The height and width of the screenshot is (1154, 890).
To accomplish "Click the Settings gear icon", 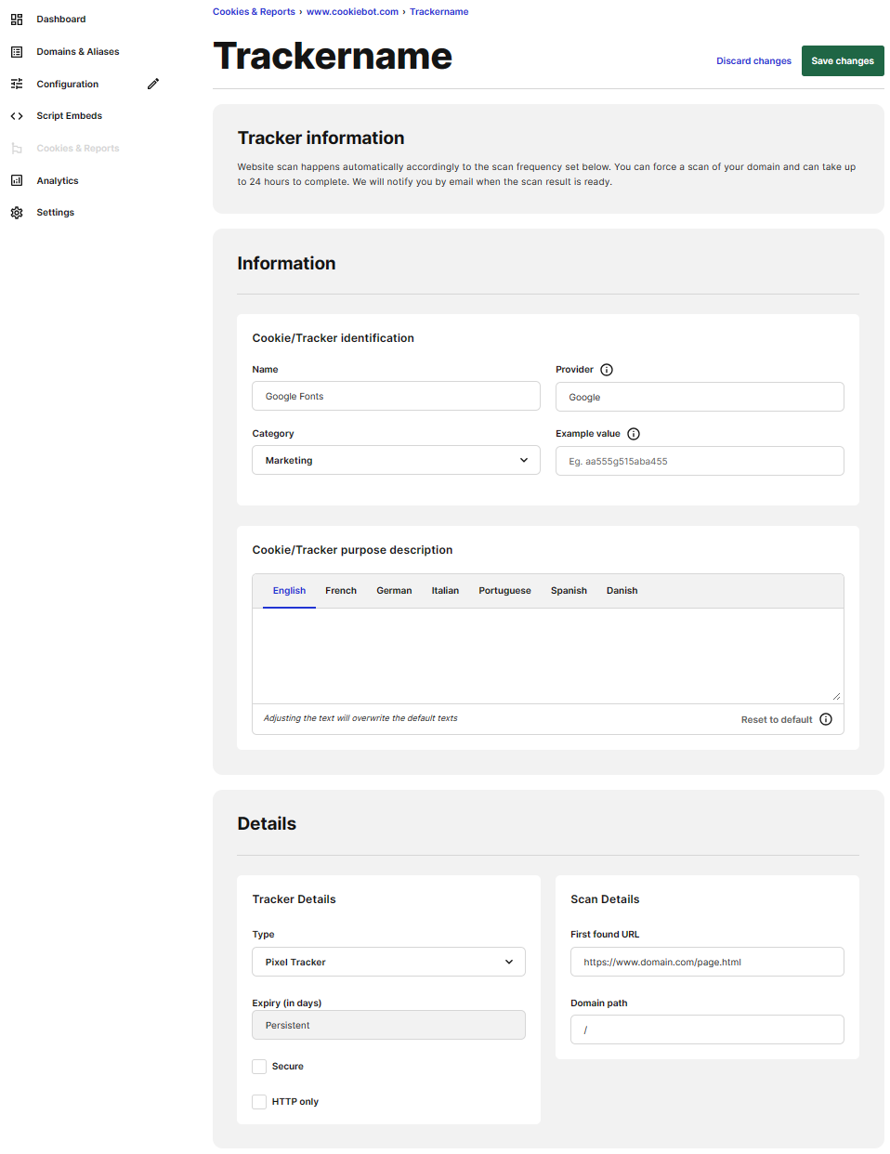I will [x=17, y=213].
